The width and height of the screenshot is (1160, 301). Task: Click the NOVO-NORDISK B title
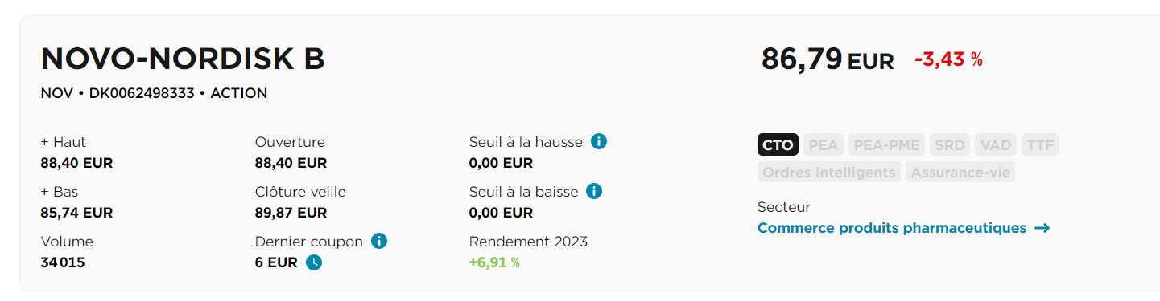[183, 59]
